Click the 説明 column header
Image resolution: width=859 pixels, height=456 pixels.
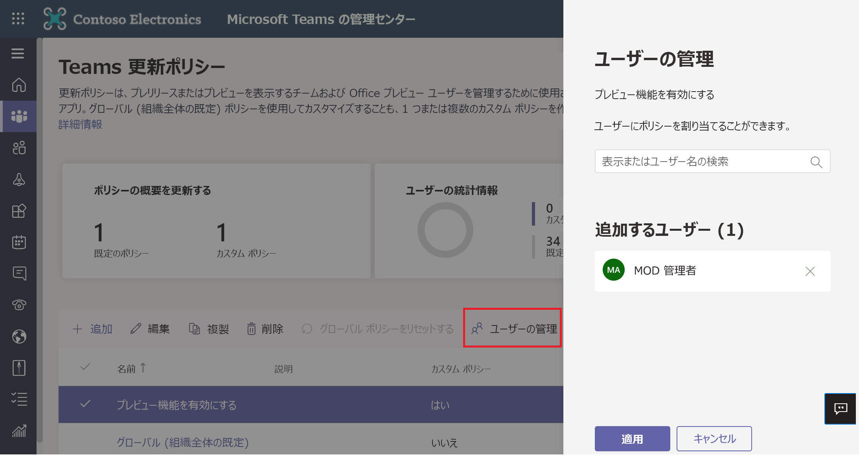(283, 369)
